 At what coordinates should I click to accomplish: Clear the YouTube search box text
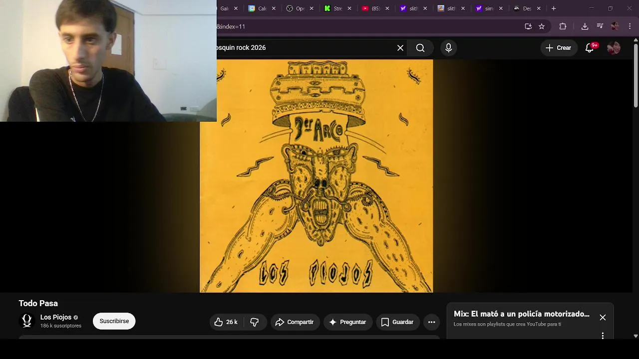tap(400, 48)
